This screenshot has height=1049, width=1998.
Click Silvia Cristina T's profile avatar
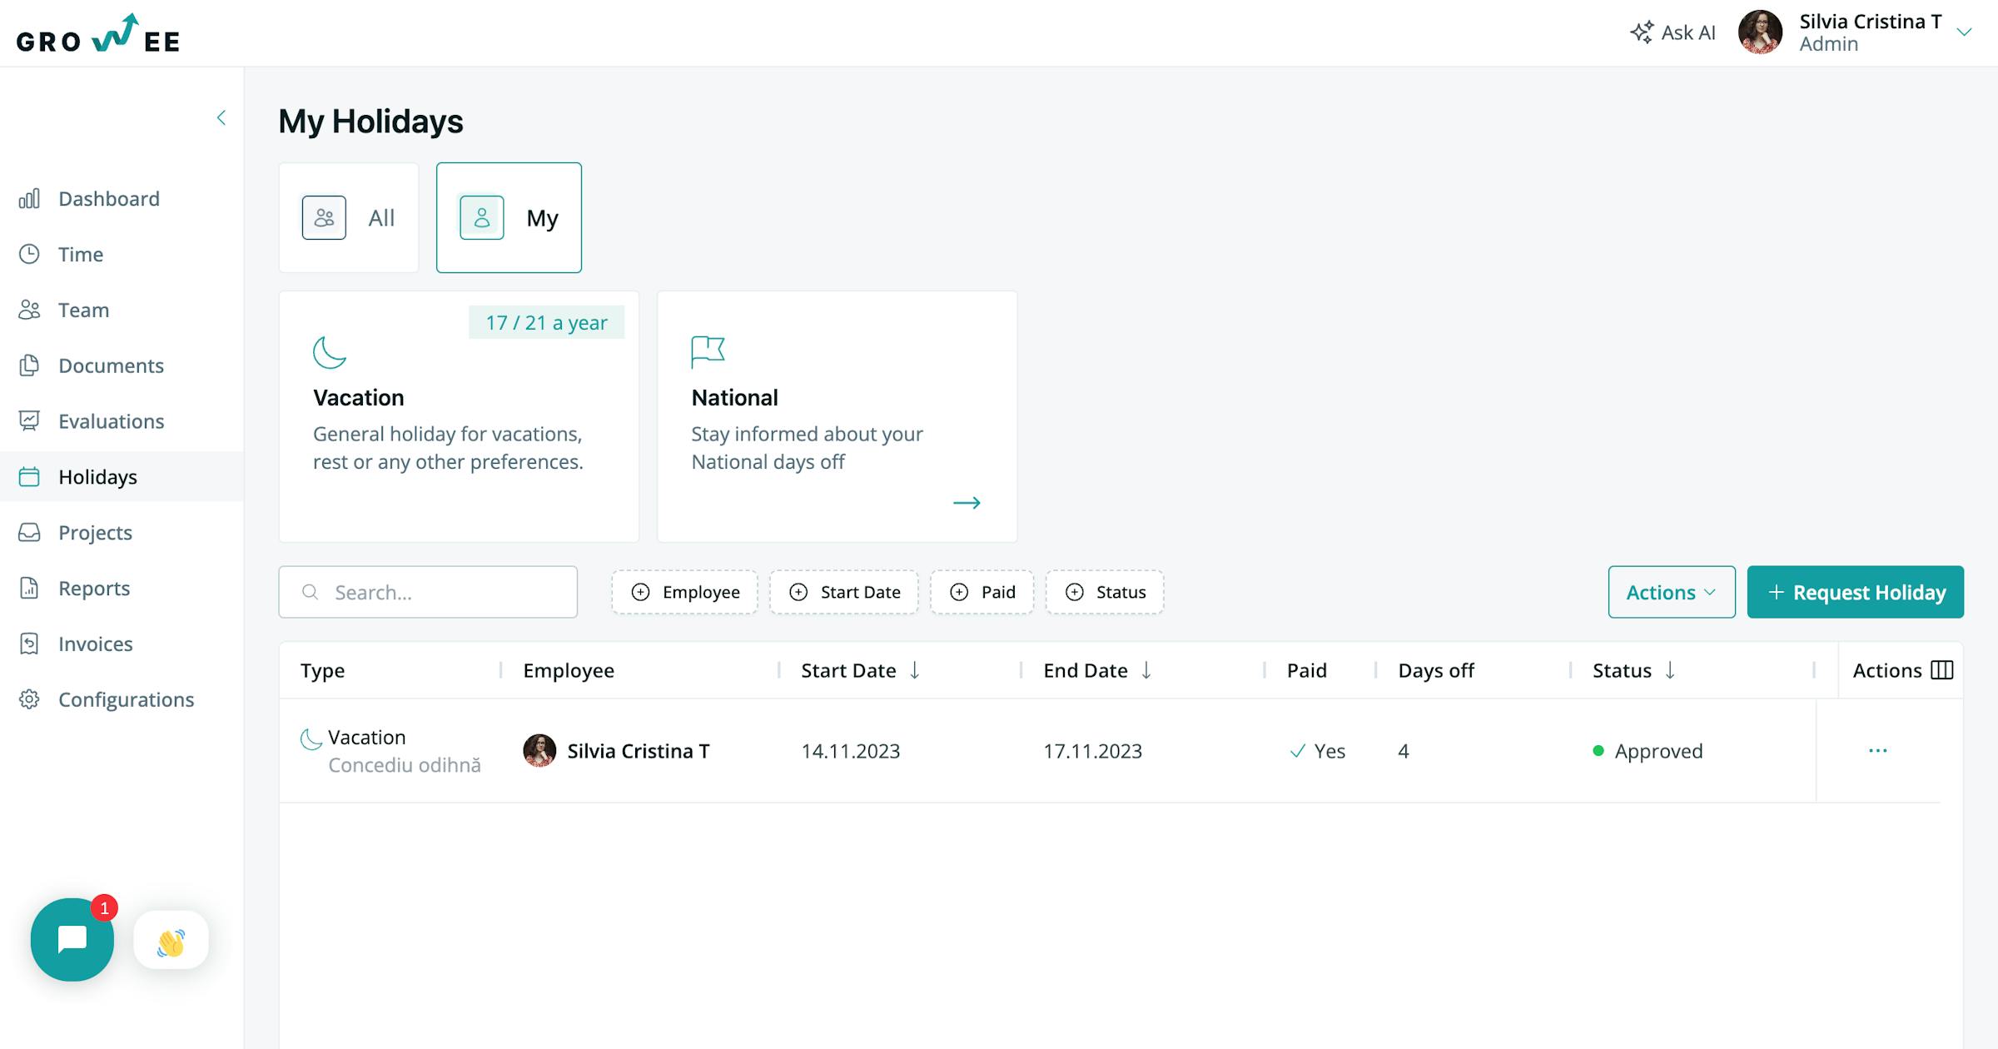tap(1760, 32)
